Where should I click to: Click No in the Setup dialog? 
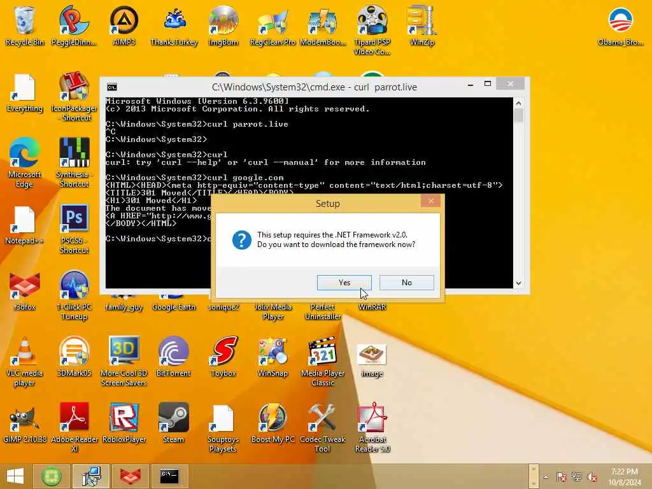point(407,283)
